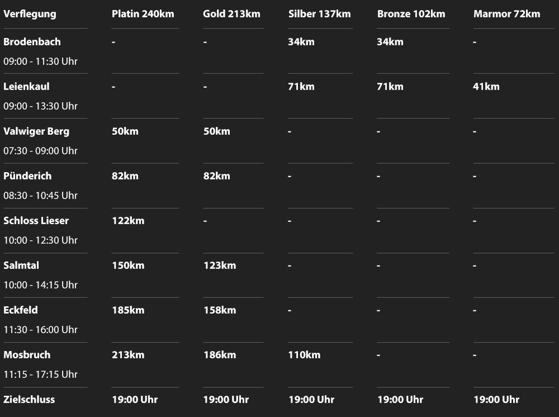Click the 07:30 - 09:00 Uhr time
Screen dimensions: 559x417
40,151
